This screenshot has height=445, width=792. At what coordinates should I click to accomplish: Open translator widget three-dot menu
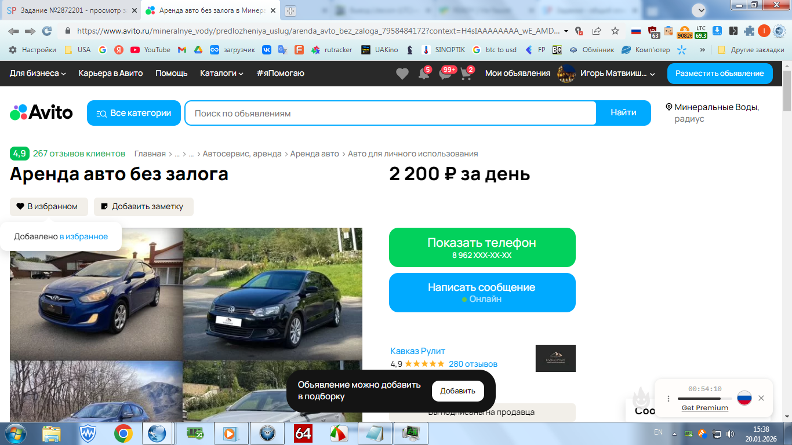[669, 399]
